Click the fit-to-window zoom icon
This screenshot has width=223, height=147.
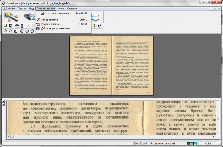(16, 31)
